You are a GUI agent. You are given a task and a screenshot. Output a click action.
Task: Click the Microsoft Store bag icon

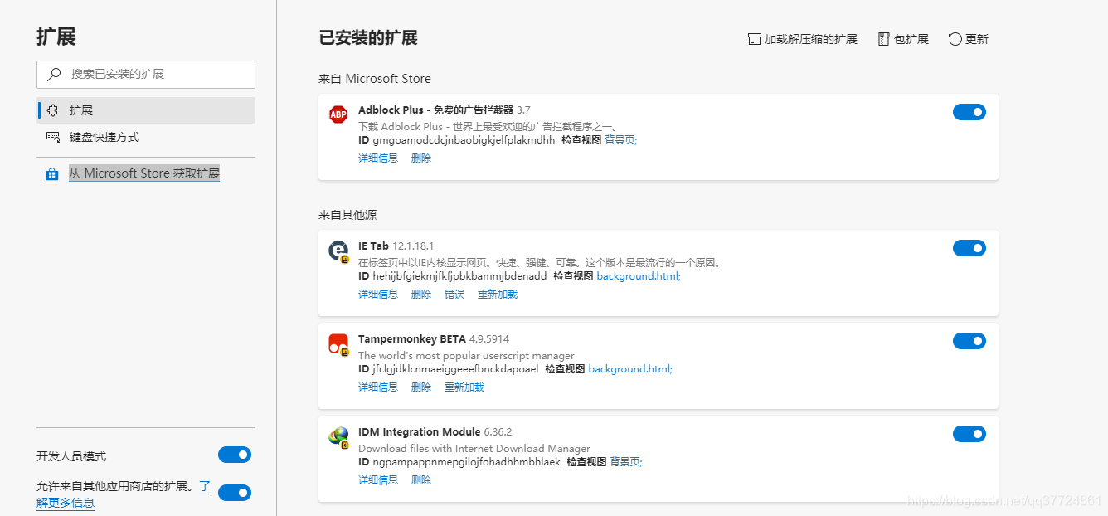click(52, 174)
